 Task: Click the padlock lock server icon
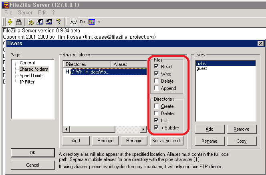pos(18,22)
